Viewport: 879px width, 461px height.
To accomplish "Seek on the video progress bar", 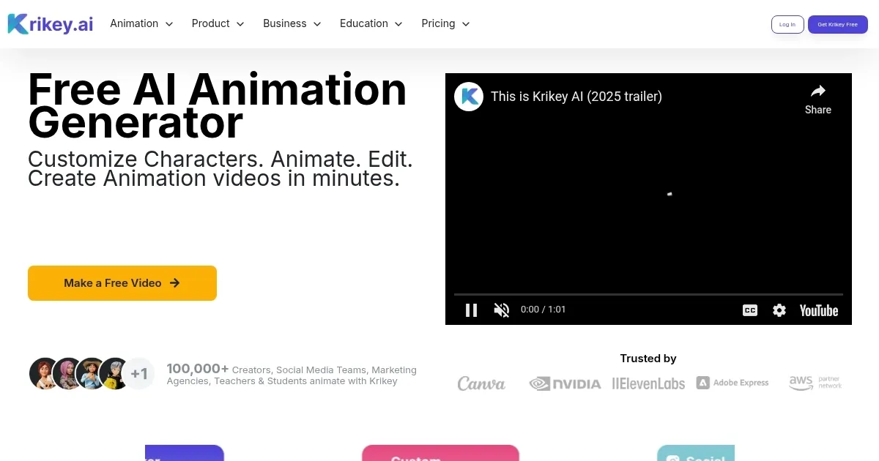I will tap(648, 294).
